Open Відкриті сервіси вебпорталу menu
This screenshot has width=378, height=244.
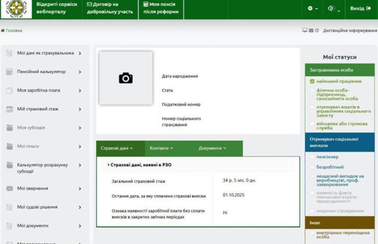click(56, 8)
